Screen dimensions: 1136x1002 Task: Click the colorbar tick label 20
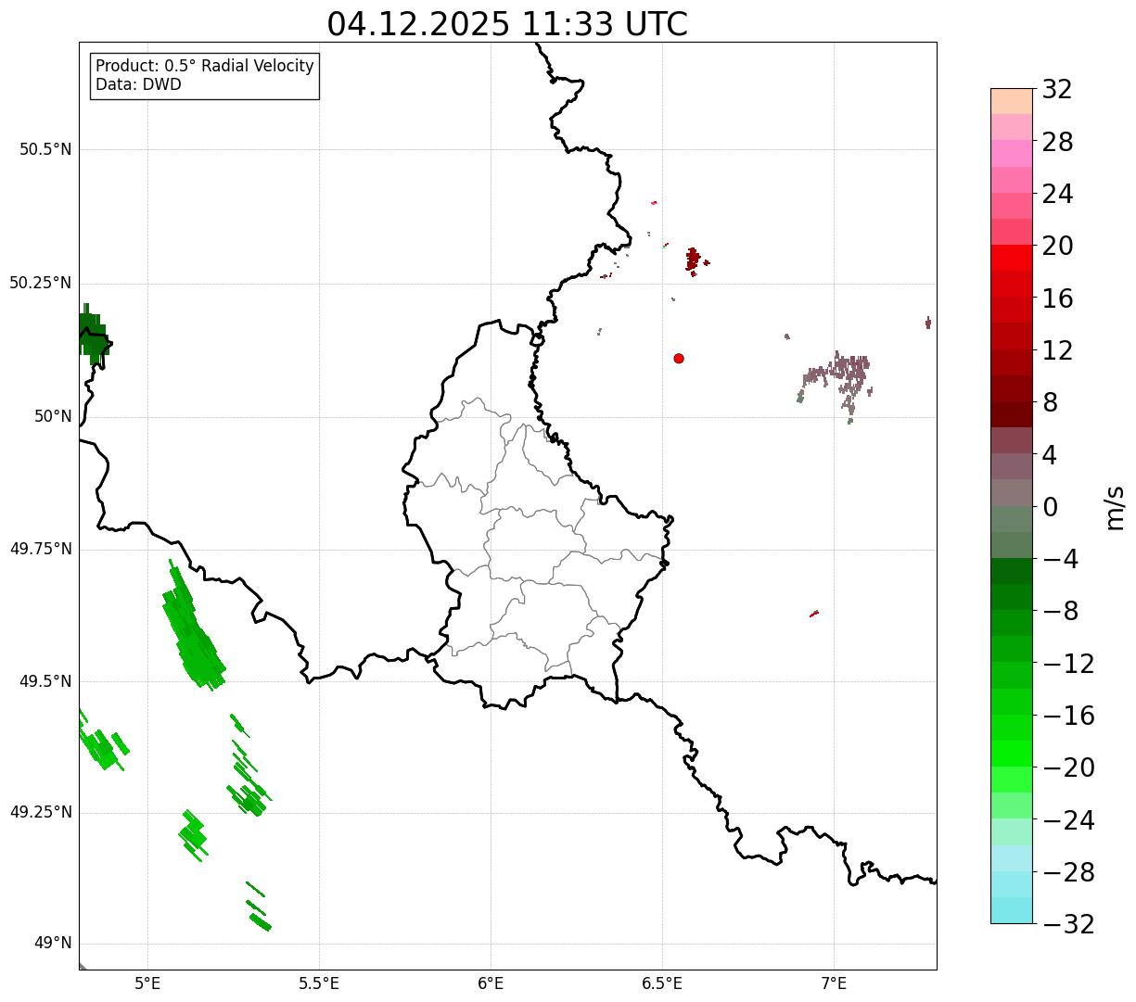[x=1057, y=246]
